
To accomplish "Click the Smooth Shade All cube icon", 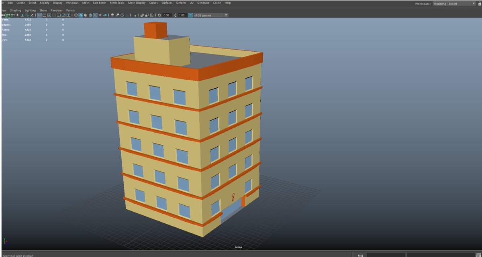I will (x=81, y=15).
